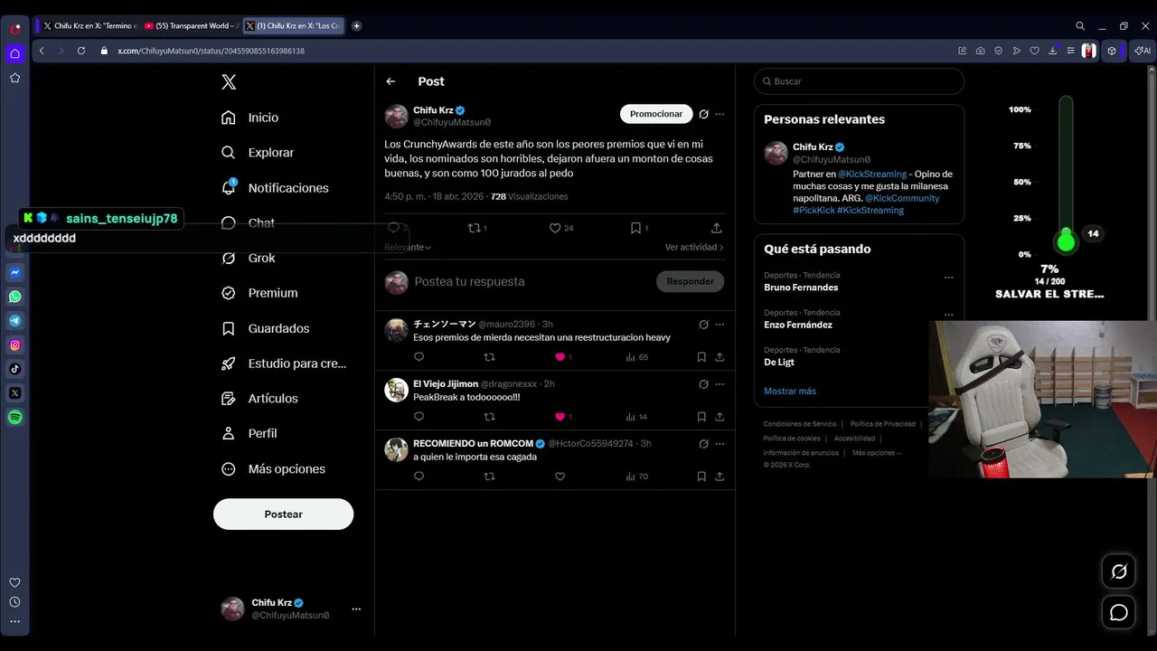Viewport: 1157px width, 651px height.
Task: Open the Opera AI assistant button
Action: (1143, 51)
